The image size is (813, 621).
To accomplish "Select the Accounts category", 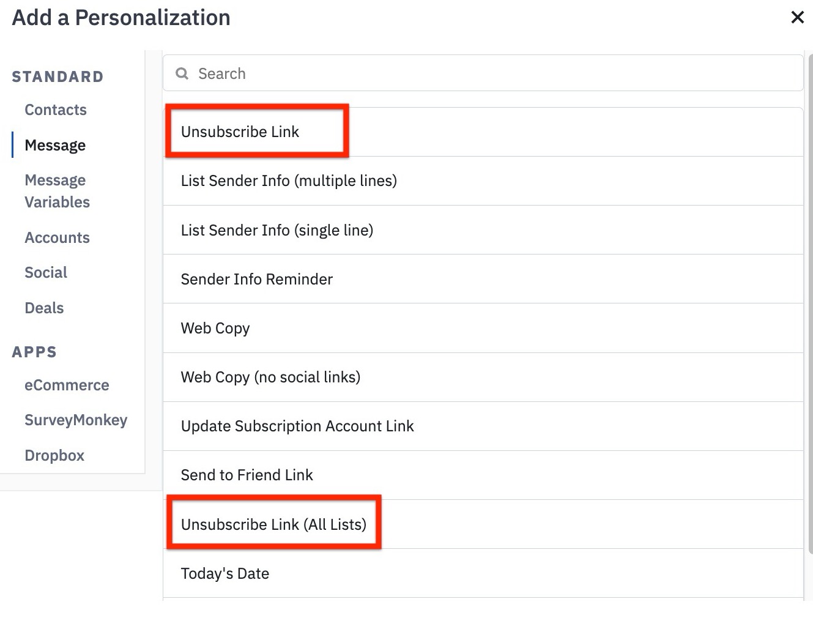I will (57, 237).
